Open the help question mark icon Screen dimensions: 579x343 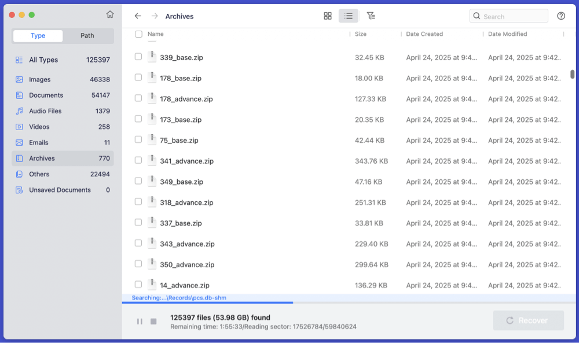[560, 16]
